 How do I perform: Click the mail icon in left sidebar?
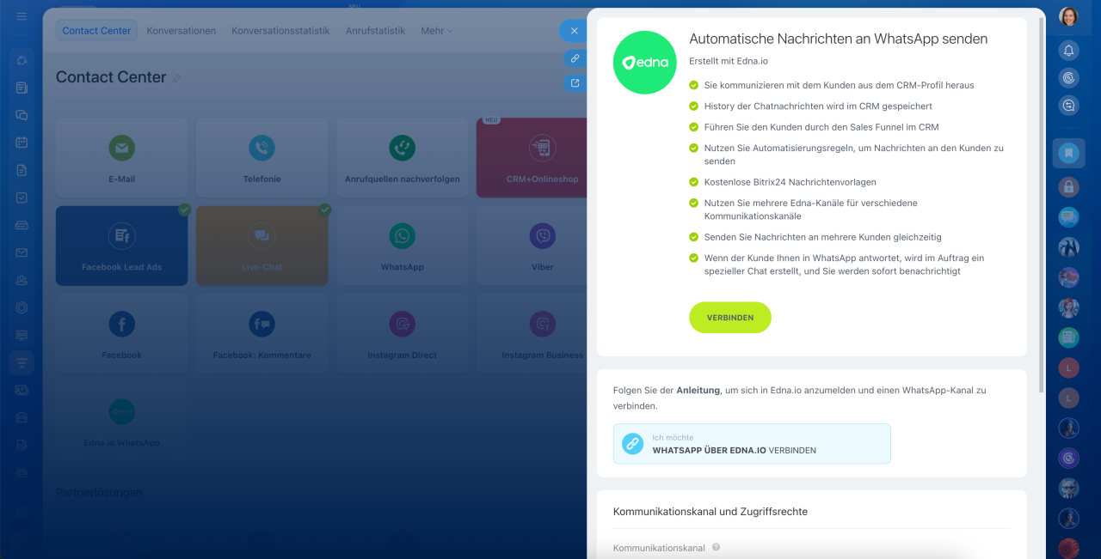tap(22, 252)
